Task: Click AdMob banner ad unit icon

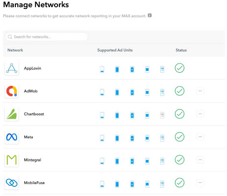Action: [x=102, y=92]
